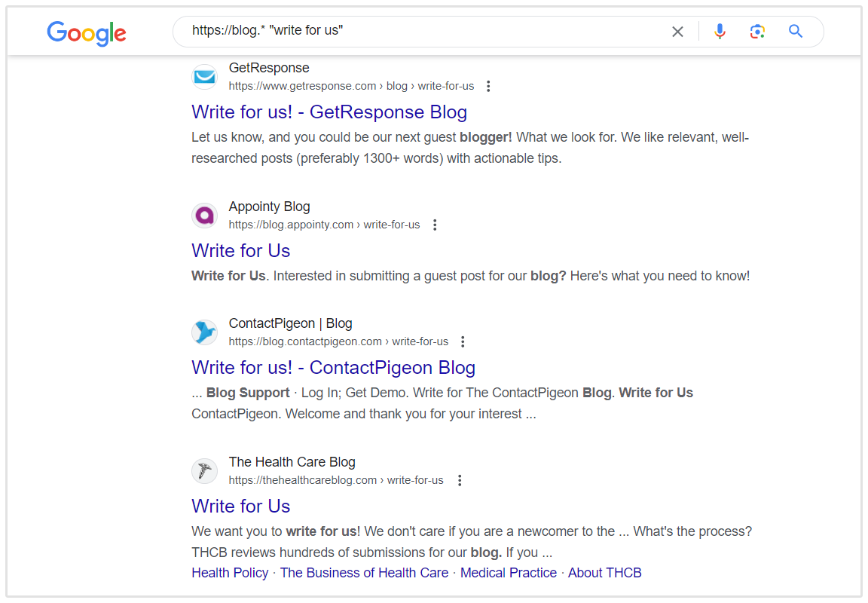Open the About THCB sitelink
Viewport: 868px width, 603px height.
click(604, 573)
